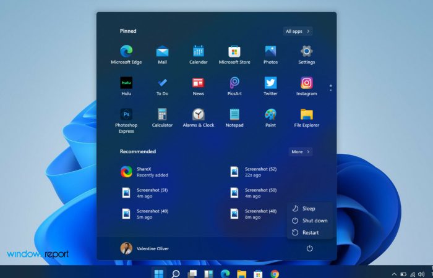Open the Twitter app

(x=270, y=86)
